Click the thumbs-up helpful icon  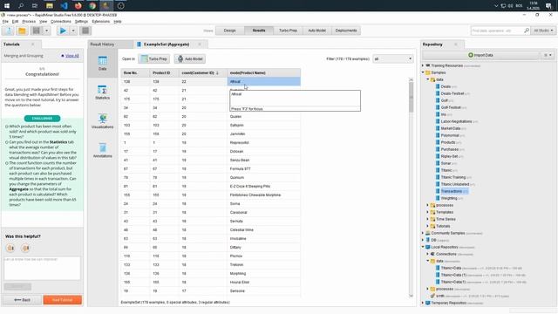[10, 248]
